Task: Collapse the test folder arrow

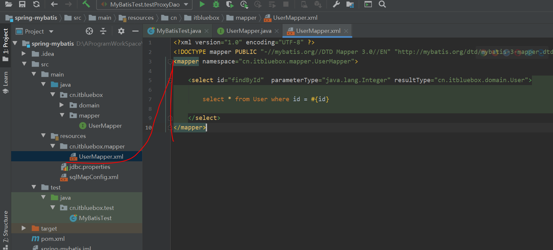Action: (34, 187)
